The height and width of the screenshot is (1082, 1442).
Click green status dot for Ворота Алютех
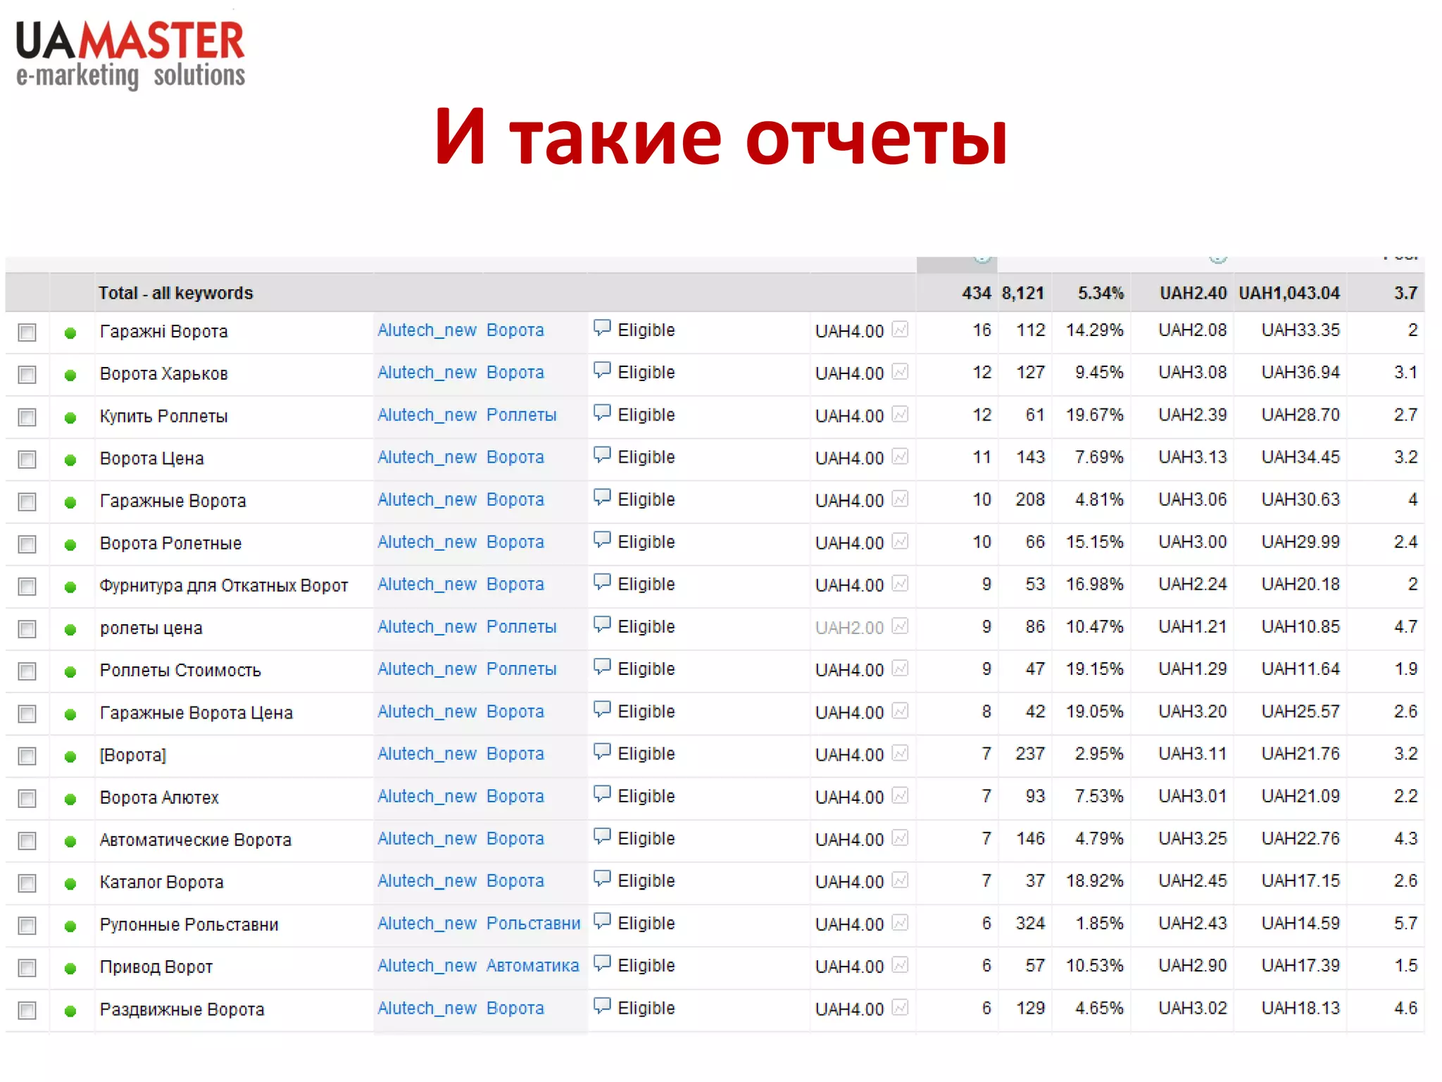pyautogui.click(x=70, y=799)
